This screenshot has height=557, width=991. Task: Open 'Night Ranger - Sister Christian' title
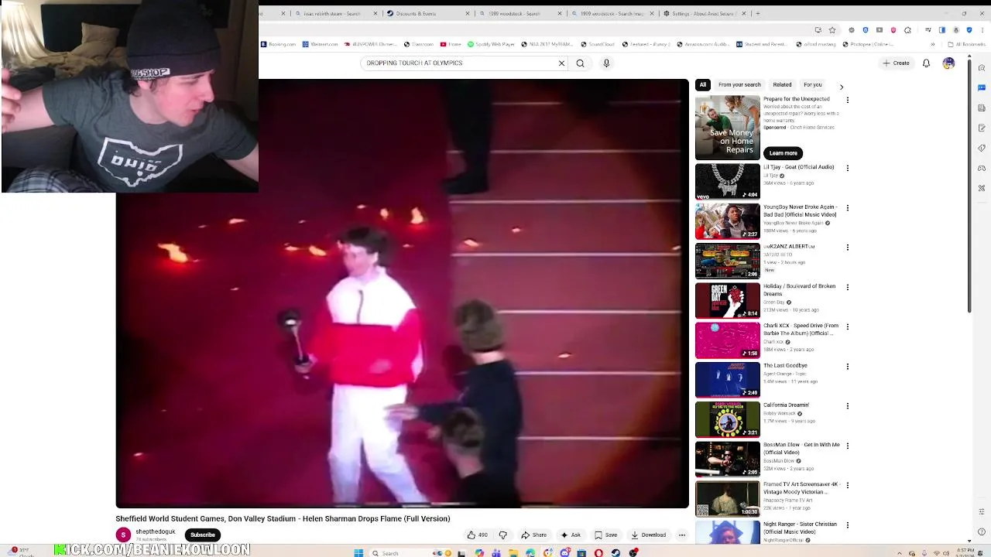tap(800, 528)
